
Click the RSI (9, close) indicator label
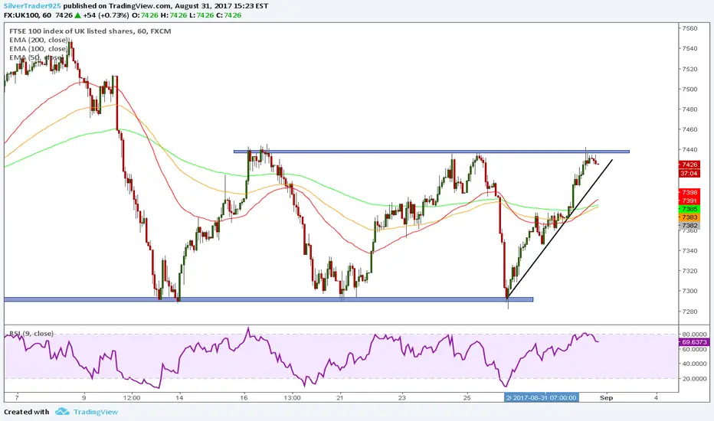[31, 334]
